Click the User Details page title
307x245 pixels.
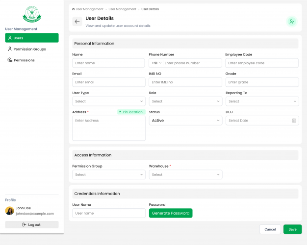[100, 19]
